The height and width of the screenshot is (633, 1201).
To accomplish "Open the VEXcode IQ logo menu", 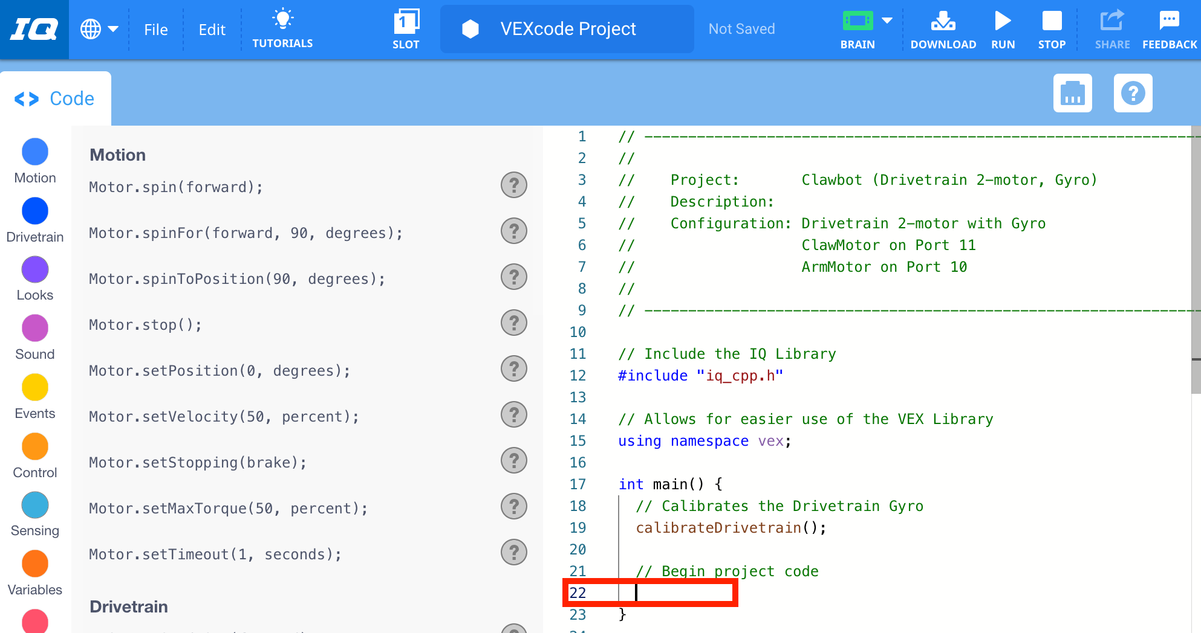I will coord(33,28).
